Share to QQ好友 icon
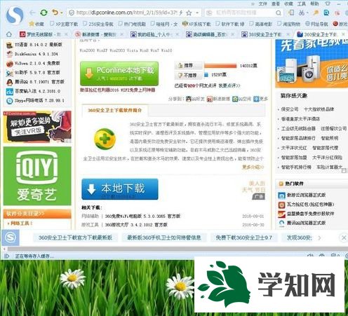 [189, 99]
